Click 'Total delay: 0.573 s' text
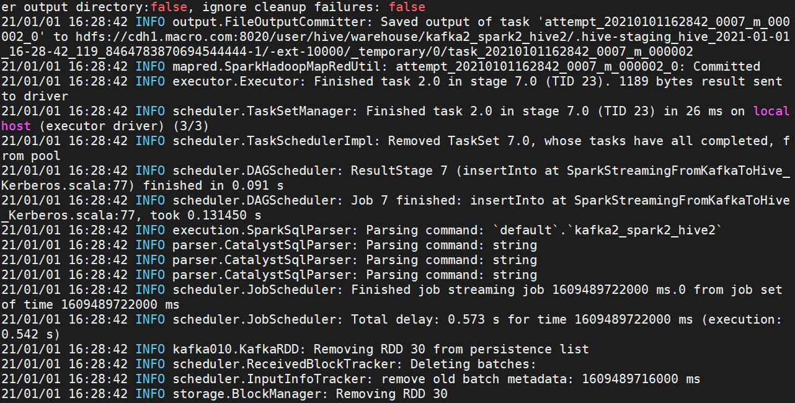Screen dimensions: 795x403 (426, 319)
